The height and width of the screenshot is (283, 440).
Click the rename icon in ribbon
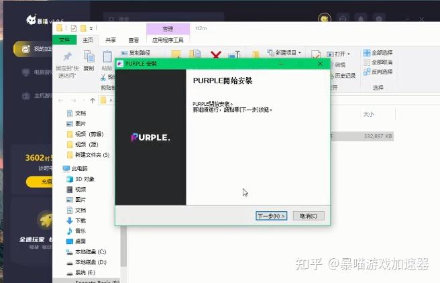234,54
